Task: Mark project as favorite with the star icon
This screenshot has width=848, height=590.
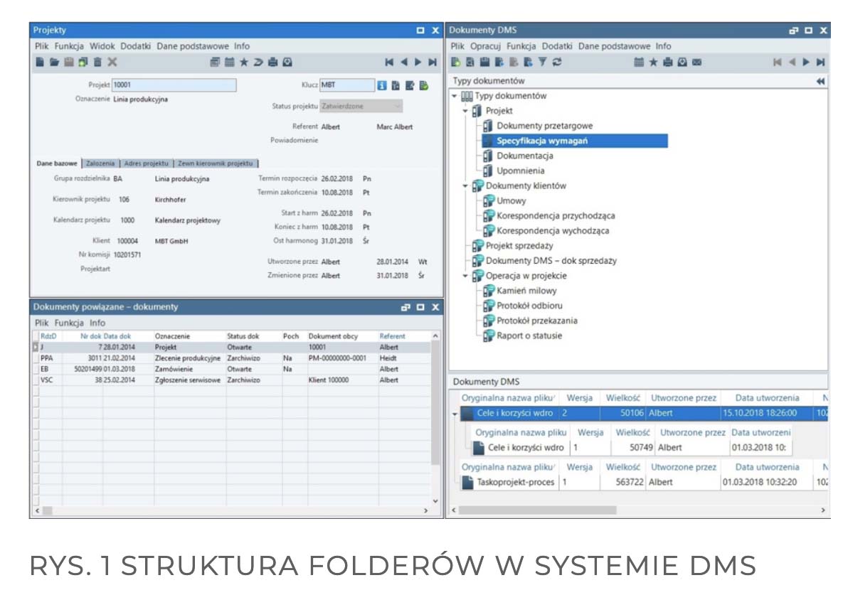Action: pos(243,63)
